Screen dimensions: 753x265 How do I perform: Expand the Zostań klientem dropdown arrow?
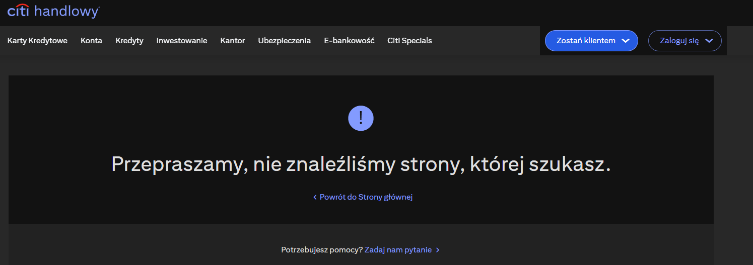tap(626, 41)
